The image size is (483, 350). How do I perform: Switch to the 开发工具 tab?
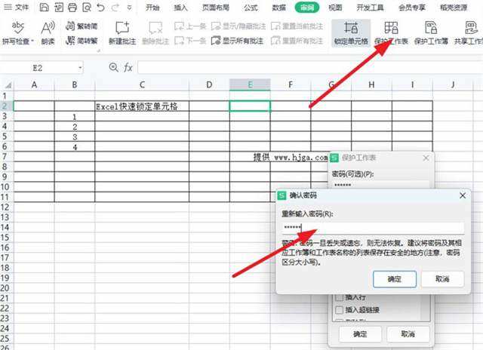[x=370, y=8]
